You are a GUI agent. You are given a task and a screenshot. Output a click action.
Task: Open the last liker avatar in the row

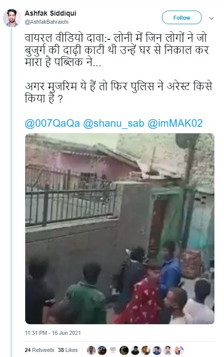point(179,350)
